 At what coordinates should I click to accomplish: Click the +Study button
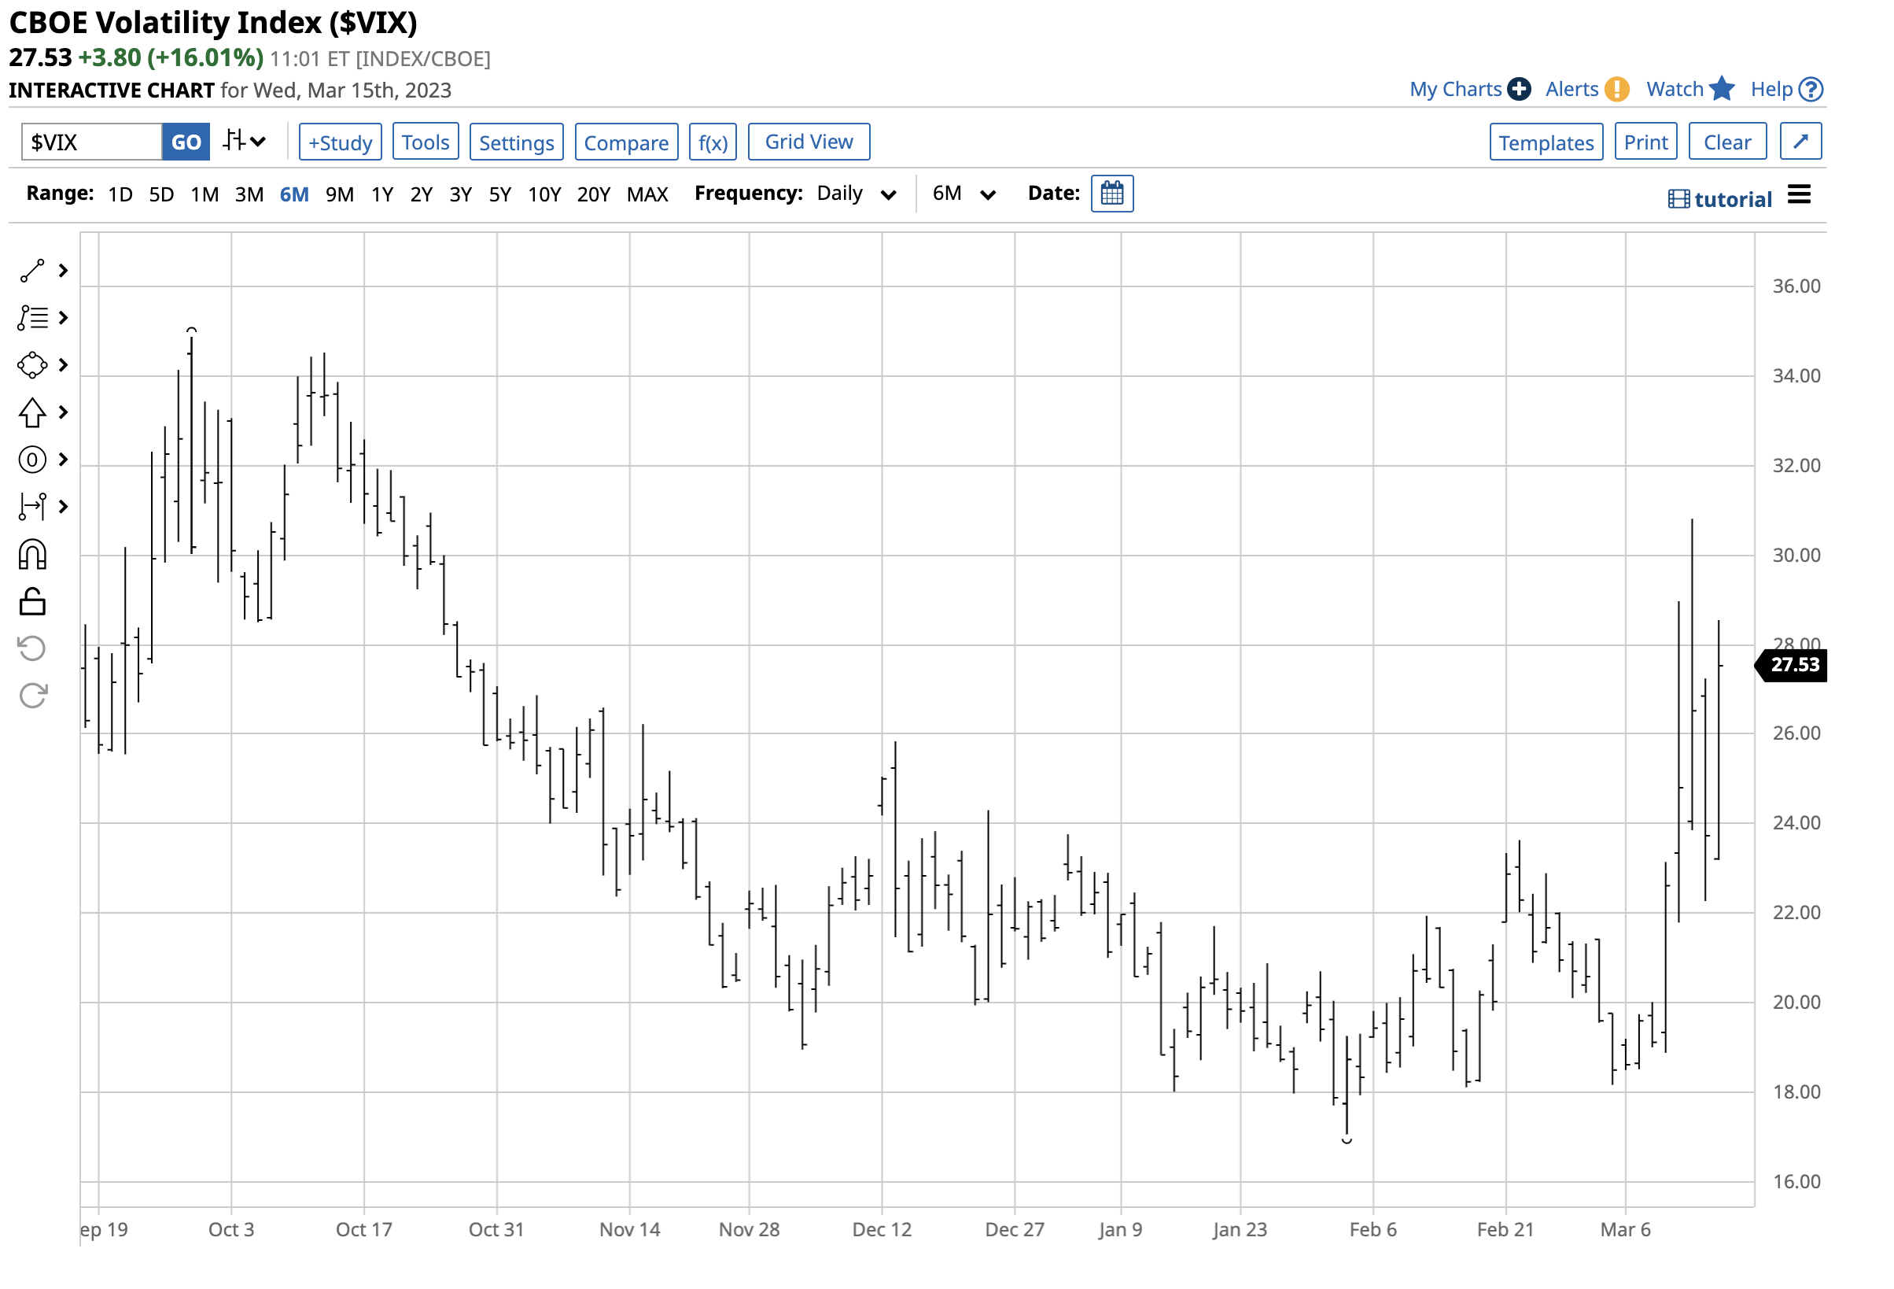point(341,142)
